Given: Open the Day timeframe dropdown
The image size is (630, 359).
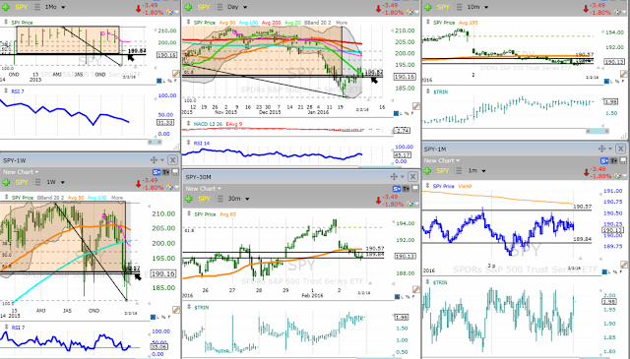Looking at the screenshot, I should [237, 7].
